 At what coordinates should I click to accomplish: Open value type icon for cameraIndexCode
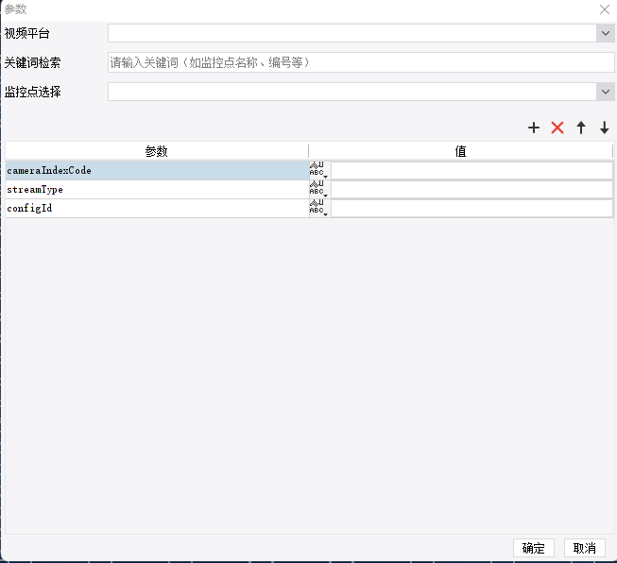pos(319,170)
